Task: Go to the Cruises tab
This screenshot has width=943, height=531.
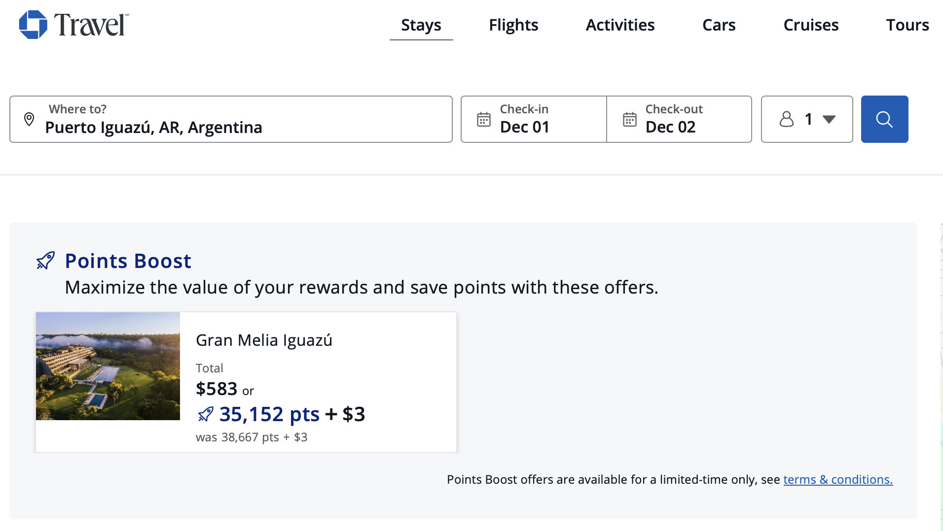Action: [811, 25]
